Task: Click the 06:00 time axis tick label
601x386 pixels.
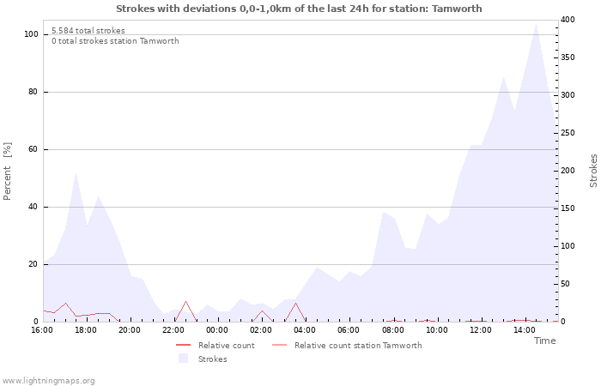Action: 349,330
